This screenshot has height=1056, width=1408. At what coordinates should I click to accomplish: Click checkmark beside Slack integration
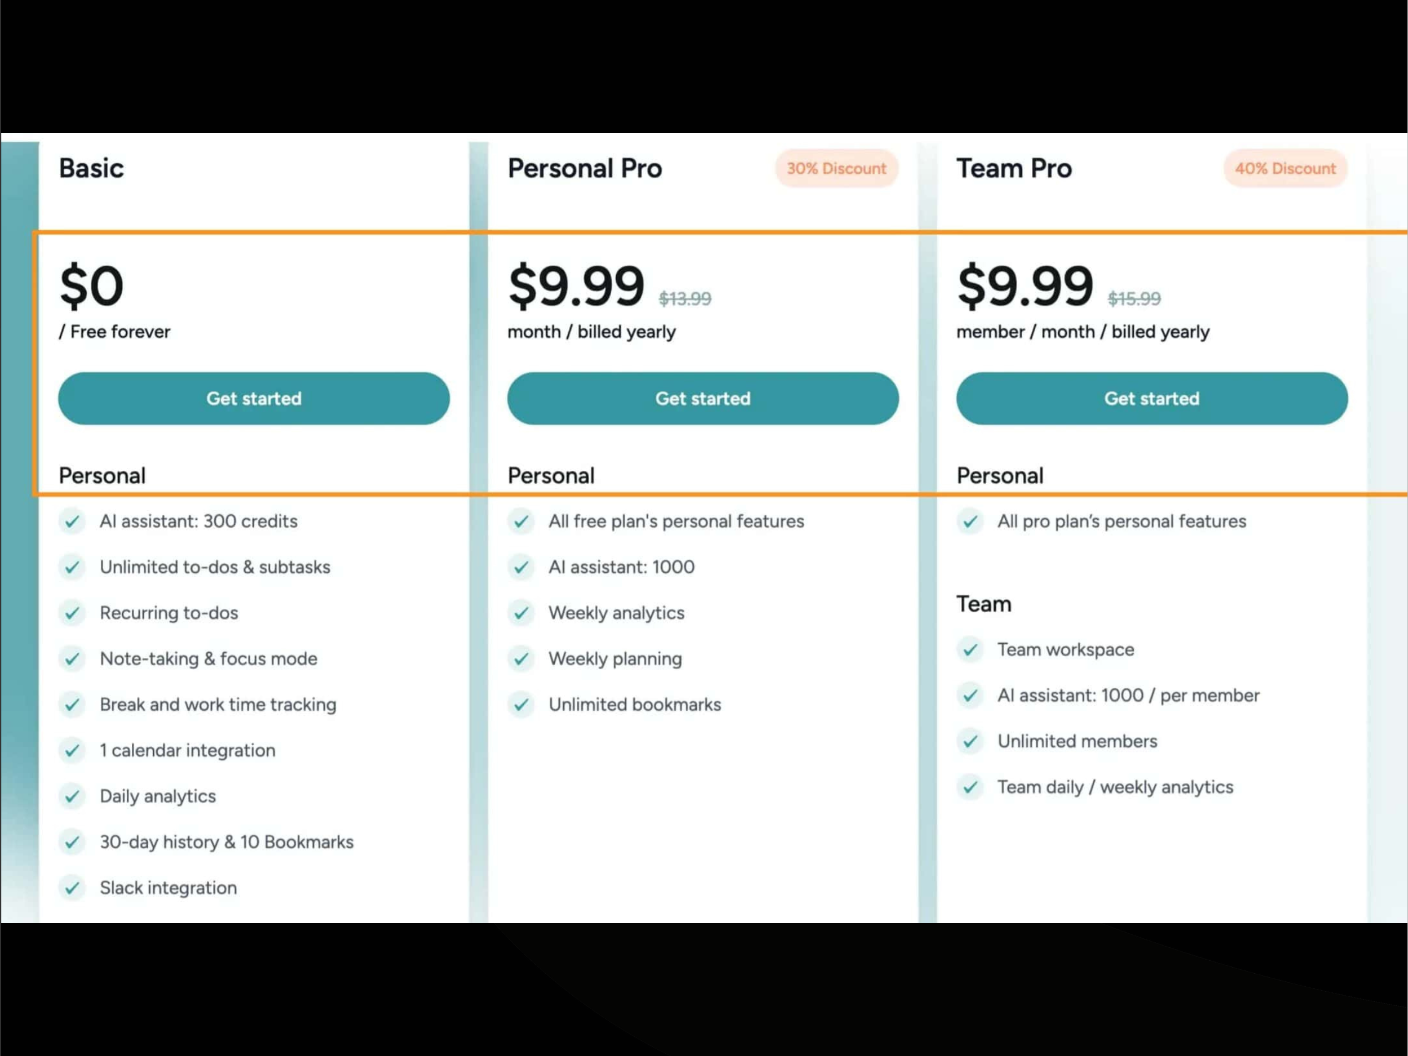[72, 888]
